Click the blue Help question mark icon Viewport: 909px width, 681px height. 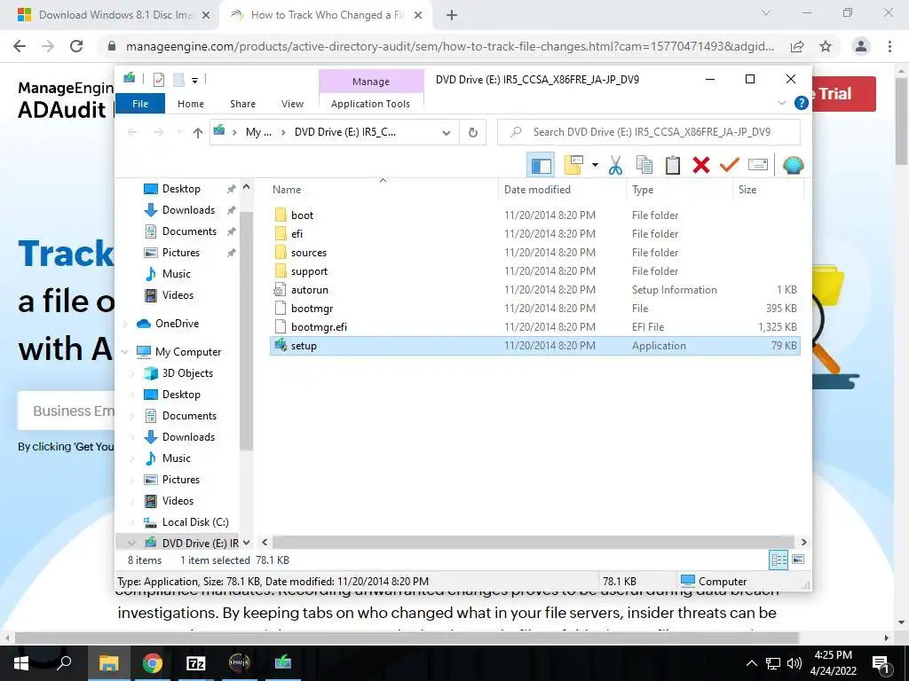point(802,103)
